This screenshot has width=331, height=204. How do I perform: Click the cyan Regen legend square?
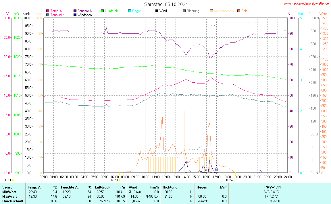[130, 11]
